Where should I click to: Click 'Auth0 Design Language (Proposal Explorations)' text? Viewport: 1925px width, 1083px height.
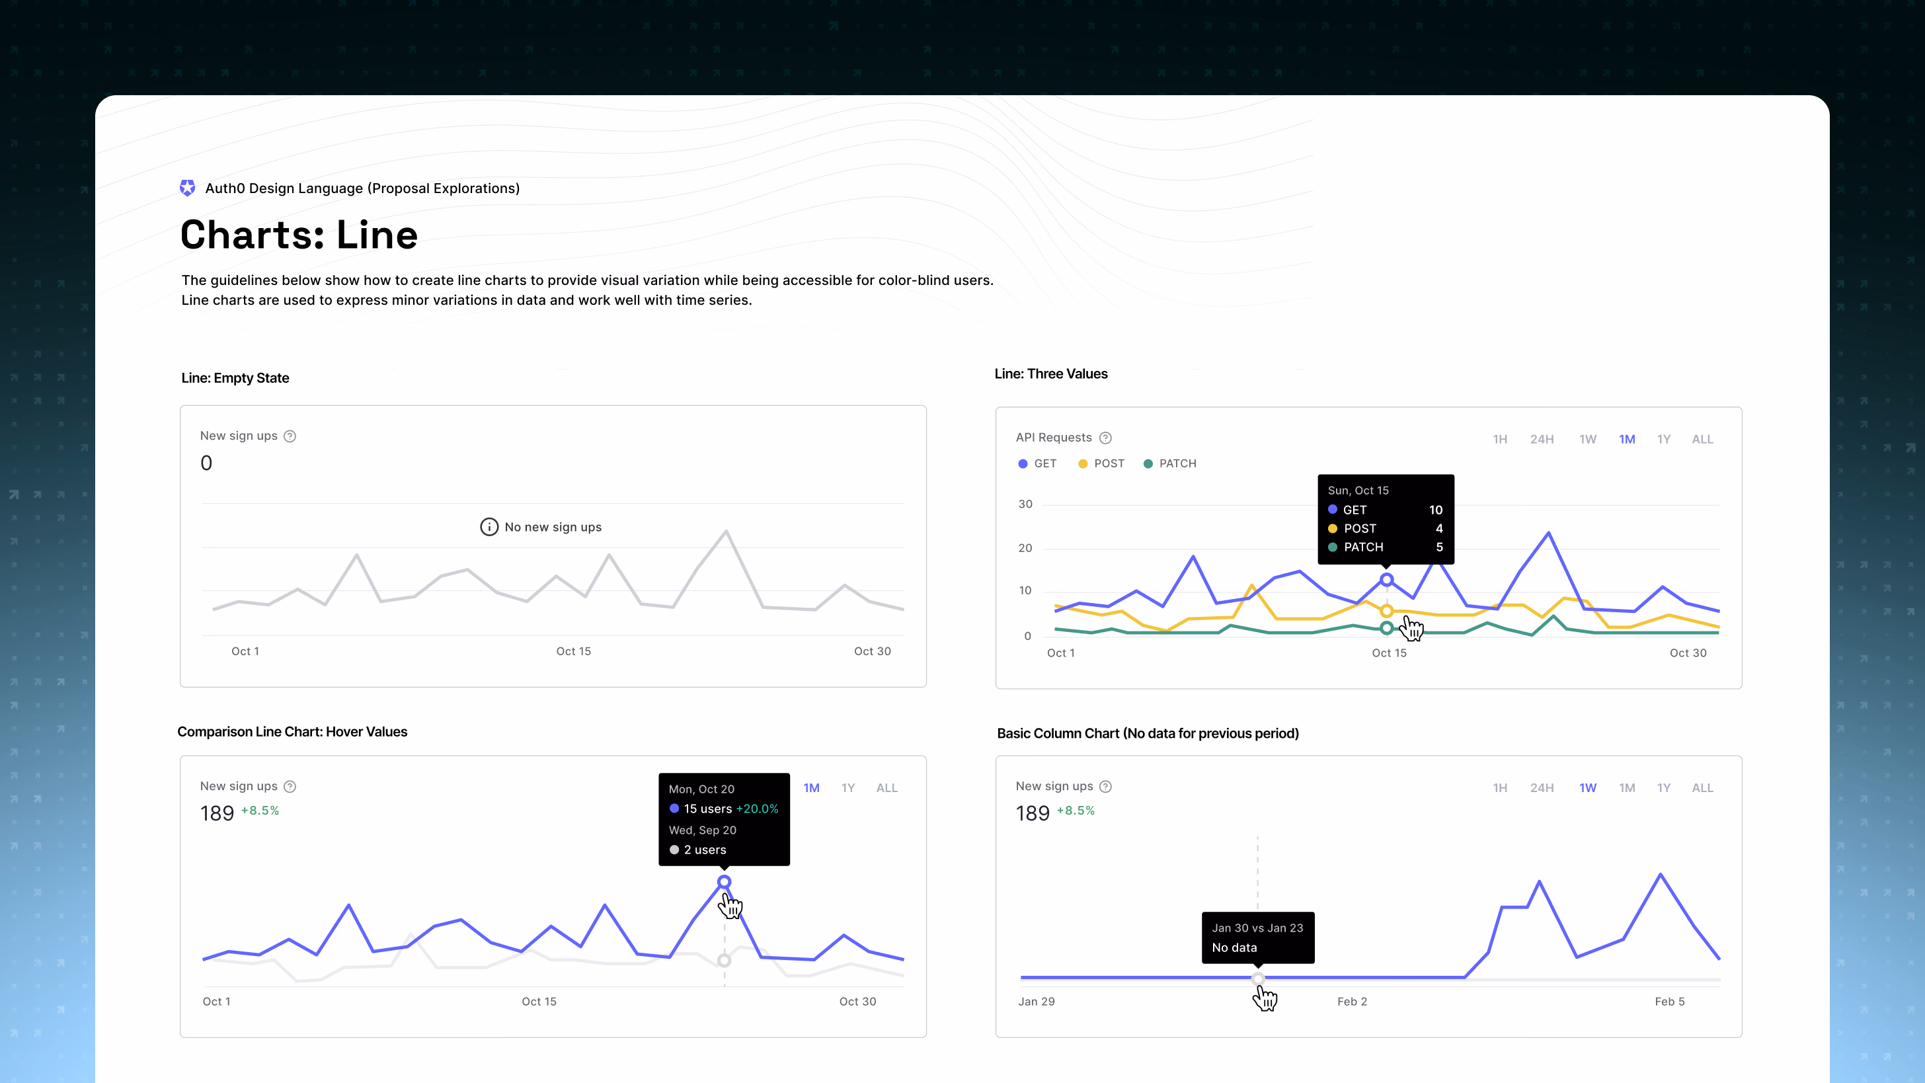click(x=362, y=188)
